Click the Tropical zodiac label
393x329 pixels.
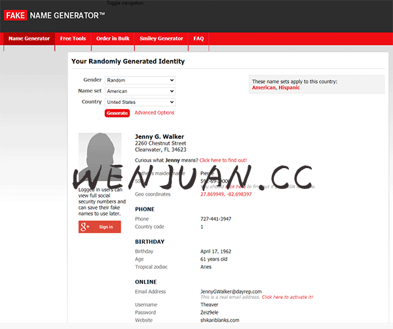(x=151, y=267)
